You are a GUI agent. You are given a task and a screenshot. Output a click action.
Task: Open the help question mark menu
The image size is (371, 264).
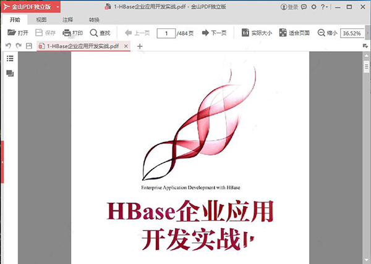click(x=324, y=7)
